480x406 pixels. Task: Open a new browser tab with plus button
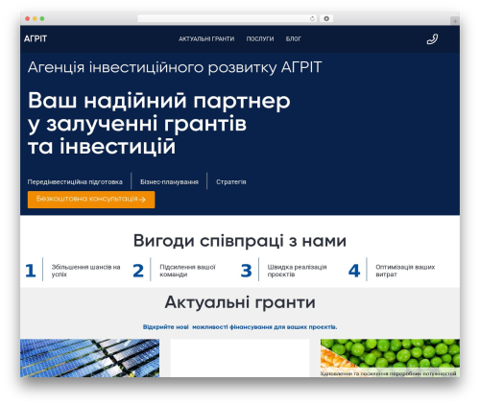(x=455, y=21)
